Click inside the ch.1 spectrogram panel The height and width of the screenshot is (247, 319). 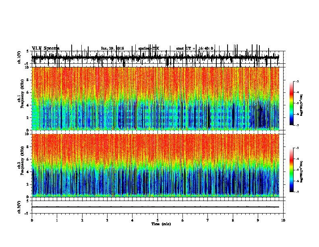pyautogui.click(x=155, y=98)
